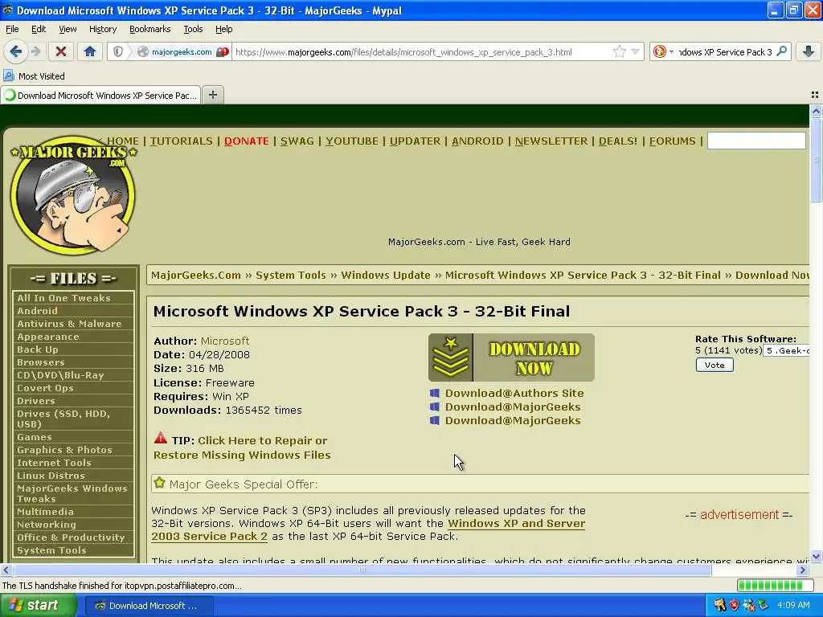Open the History menu
Image resolution: width=823 pixels, height=617 pixels.
[x=103, y=29]
